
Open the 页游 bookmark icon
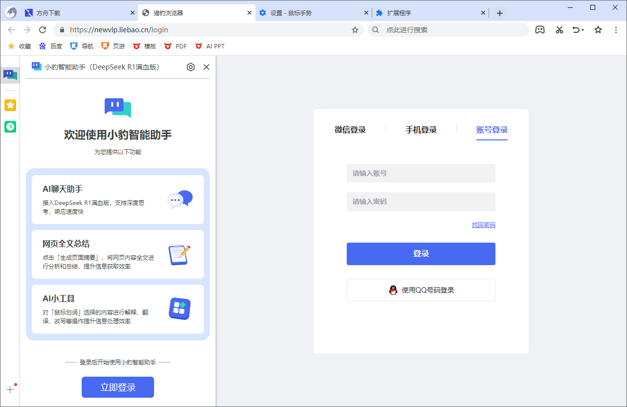coord(106,46)
